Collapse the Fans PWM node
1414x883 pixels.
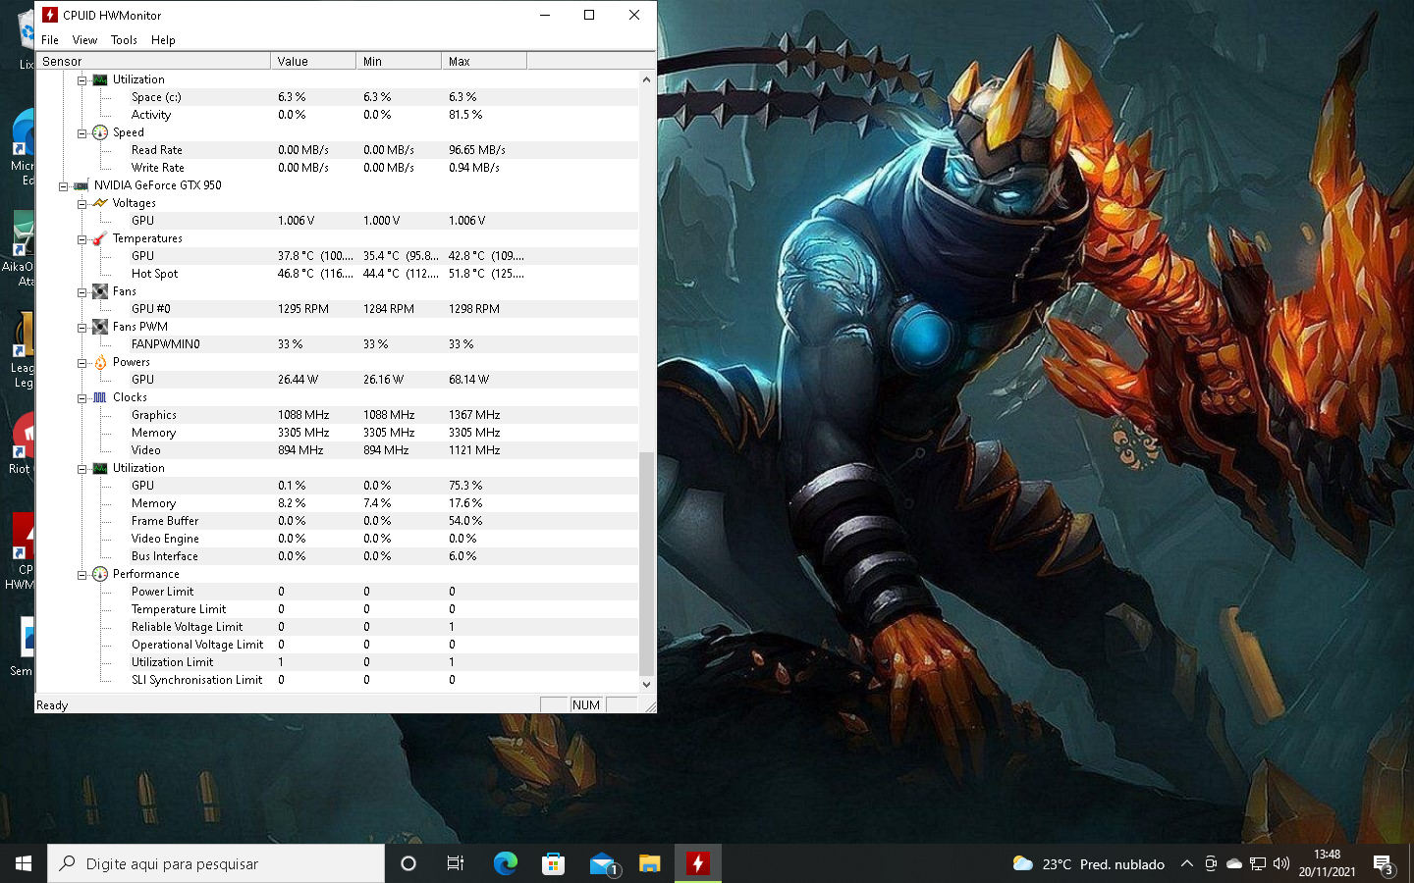(82, 327)
